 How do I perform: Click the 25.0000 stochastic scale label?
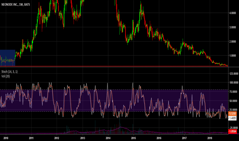[x=233, y=110]
